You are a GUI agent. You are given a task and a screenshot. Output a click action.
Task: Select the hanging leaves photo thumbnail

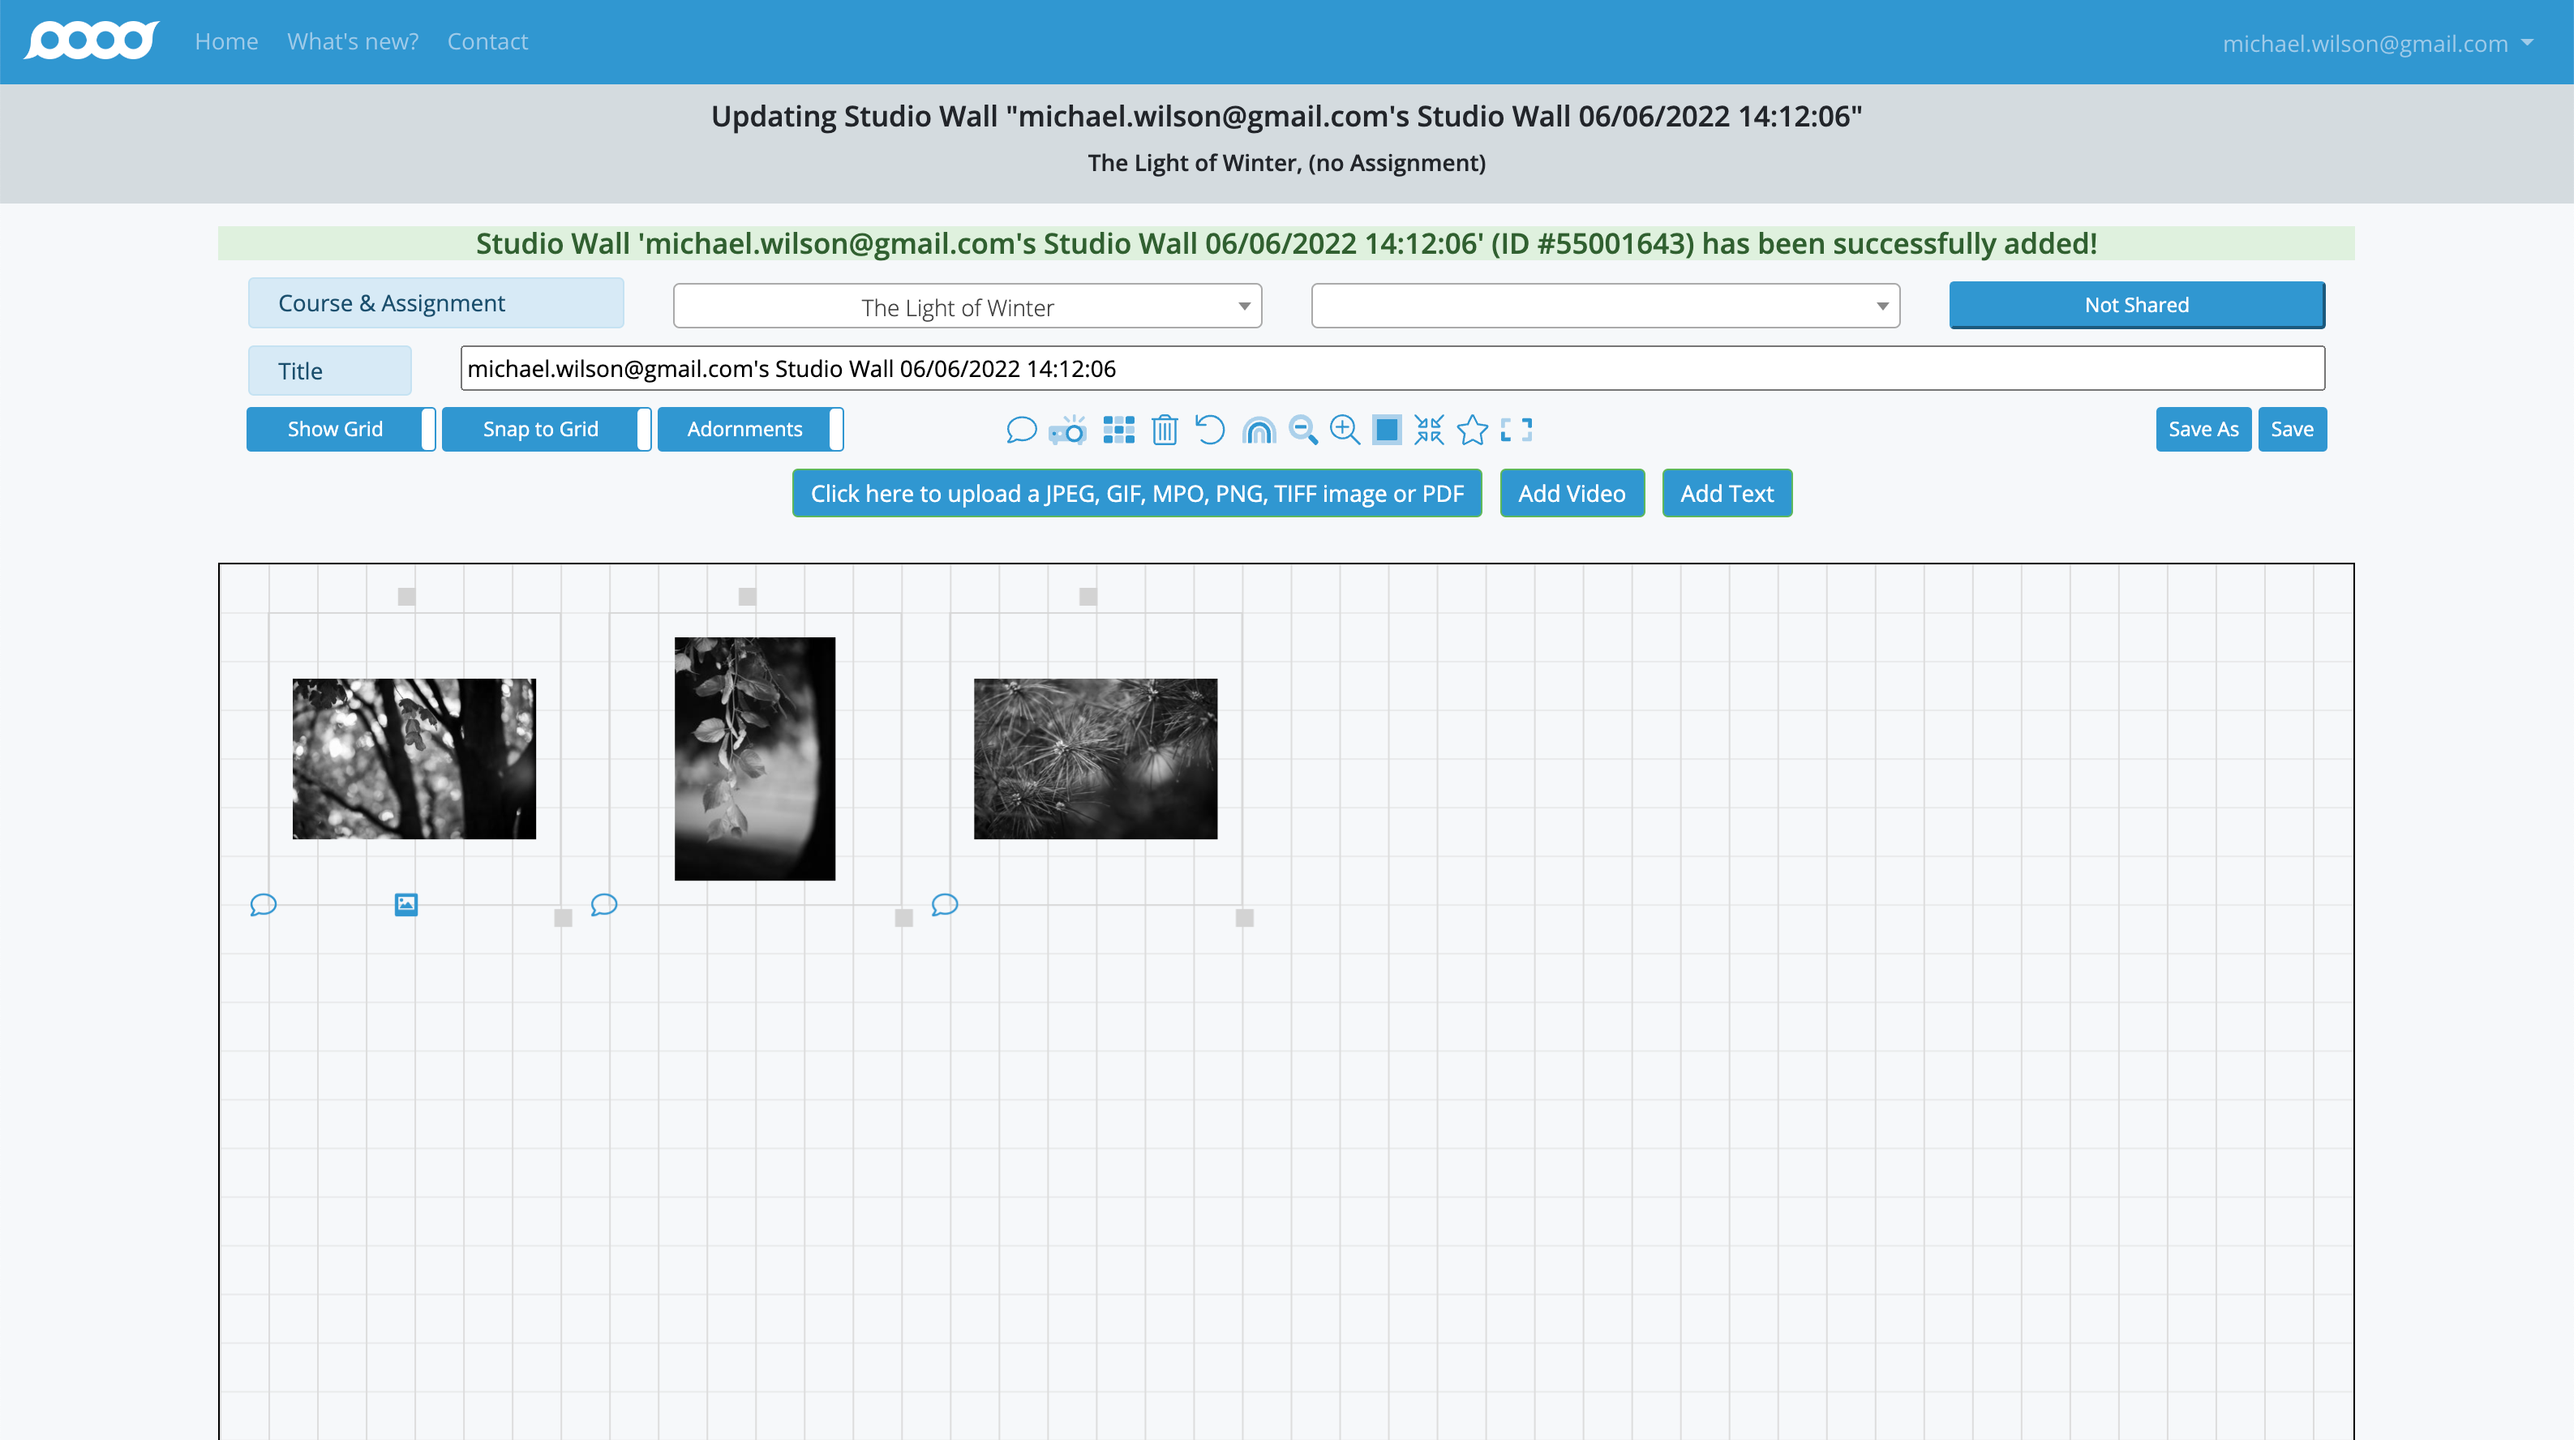(x=754, y=758)
